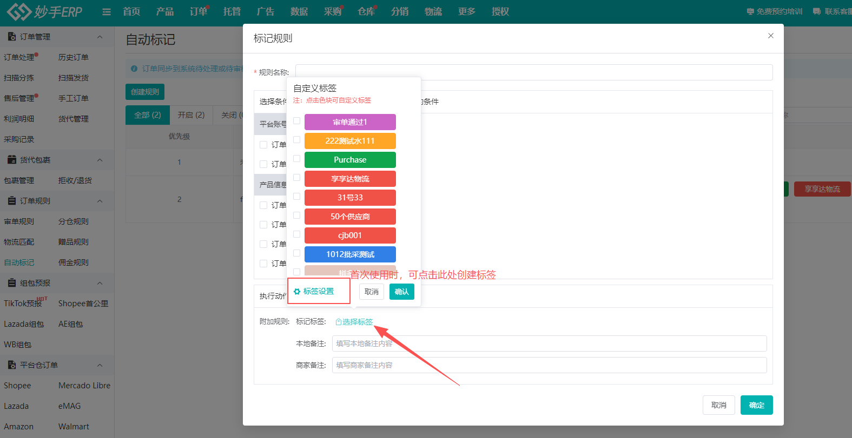852x438 pixels.
Task: Collapse the 订单管理 section using its chevron
Action: pyautogui.click(x=100, y=37)
